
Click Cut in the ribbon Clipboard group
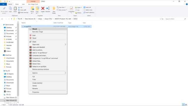coord(20,7)
